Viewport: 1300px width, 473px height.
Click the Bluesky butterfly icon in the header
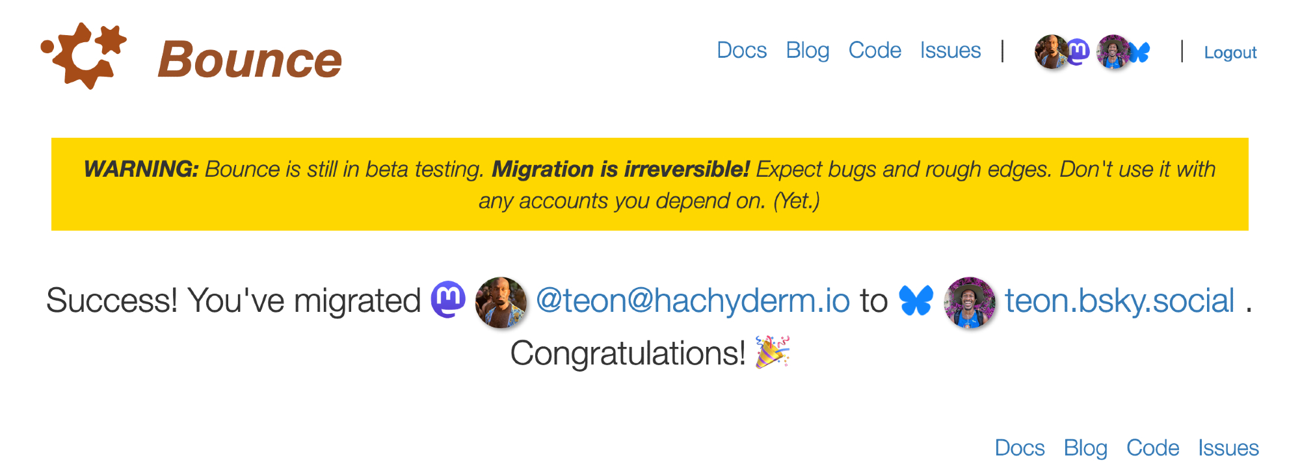pos(1139,52)
